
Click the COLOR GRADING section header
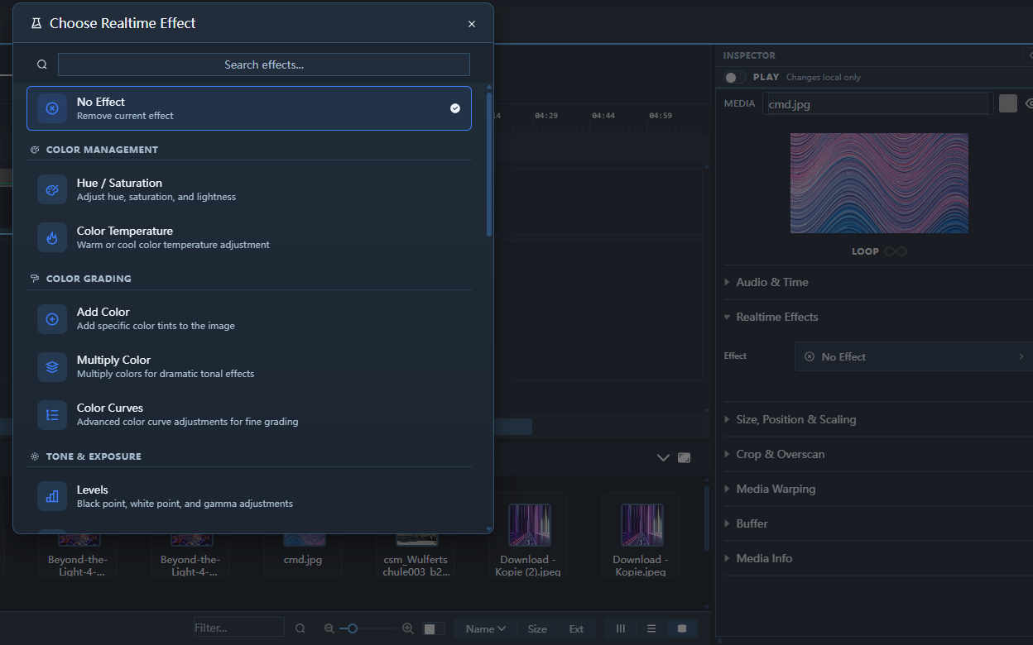pyautogui.click(x=89, y=279)
